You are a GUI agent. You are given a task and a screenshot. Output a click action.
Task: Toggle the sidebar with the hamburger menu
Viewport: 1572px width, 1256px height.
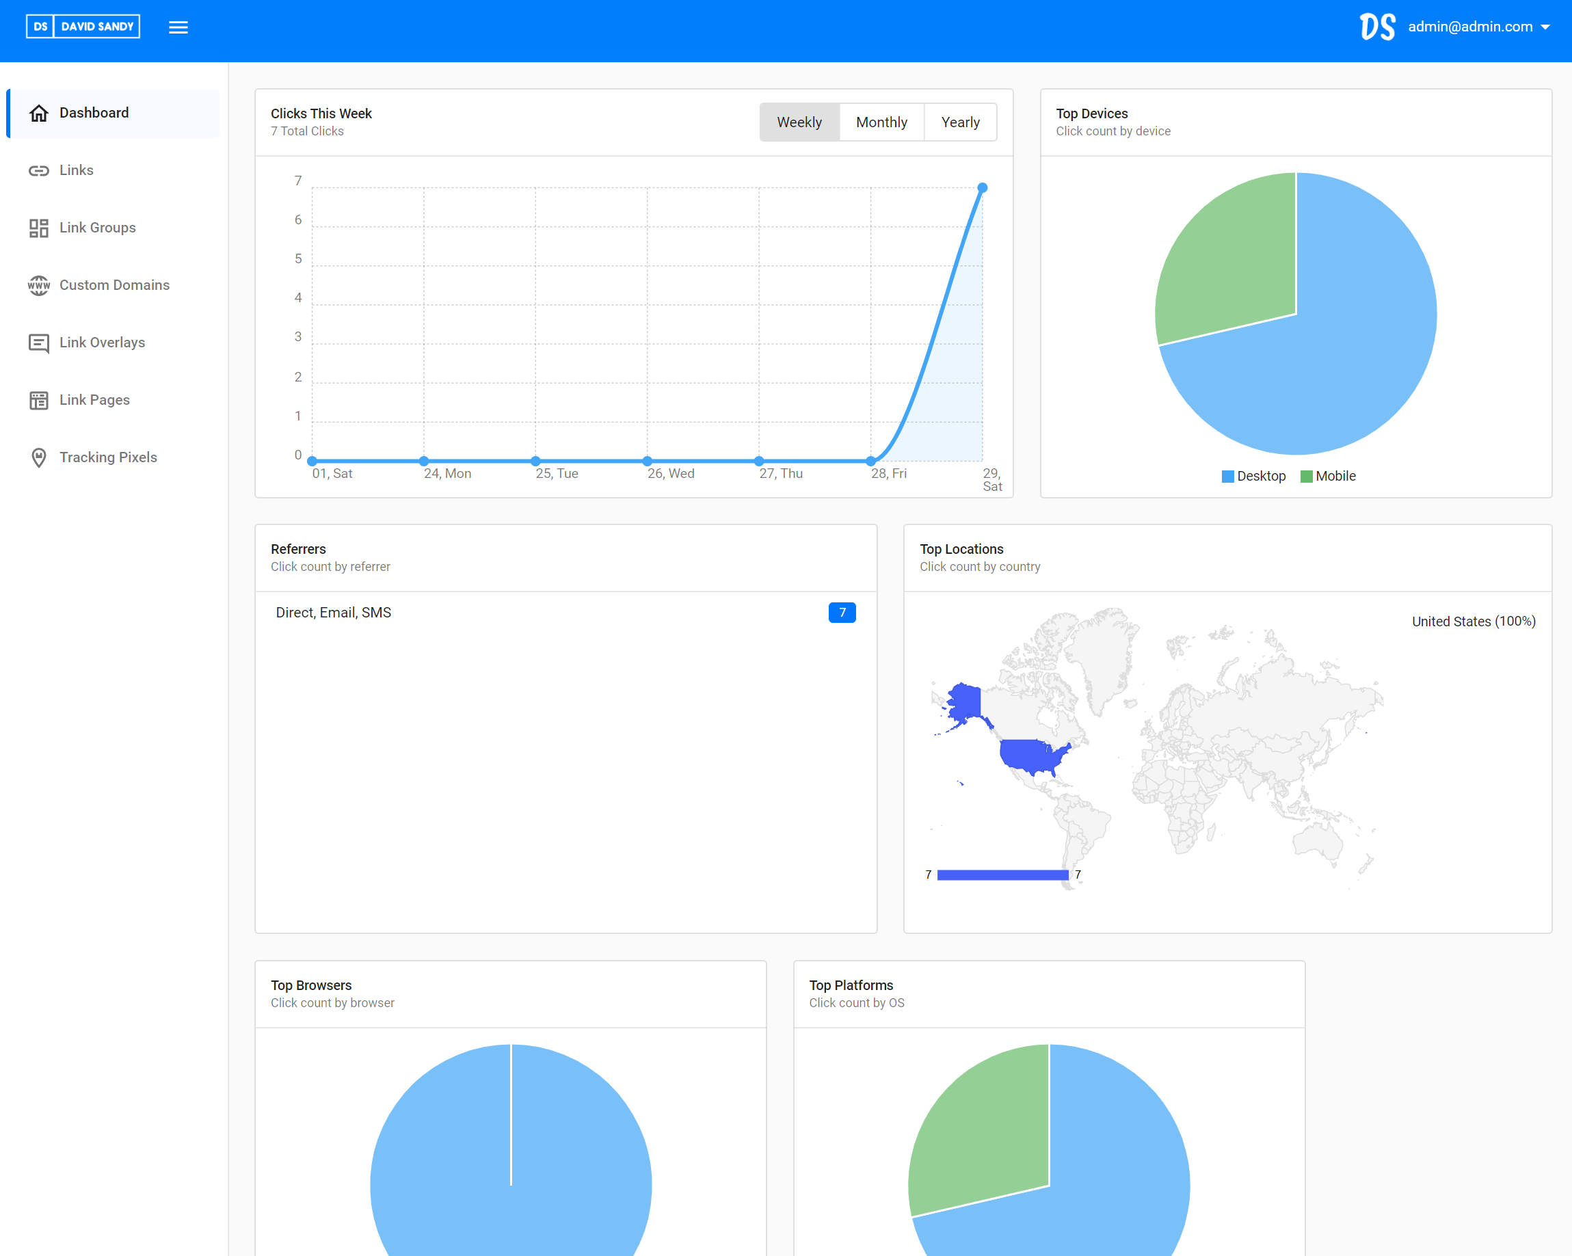[x=178, y=27]
